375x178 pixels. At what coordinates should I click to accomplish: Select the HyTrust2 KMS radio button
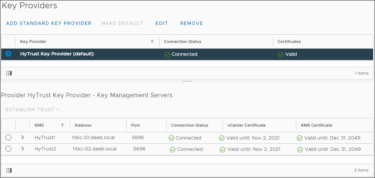8,149
